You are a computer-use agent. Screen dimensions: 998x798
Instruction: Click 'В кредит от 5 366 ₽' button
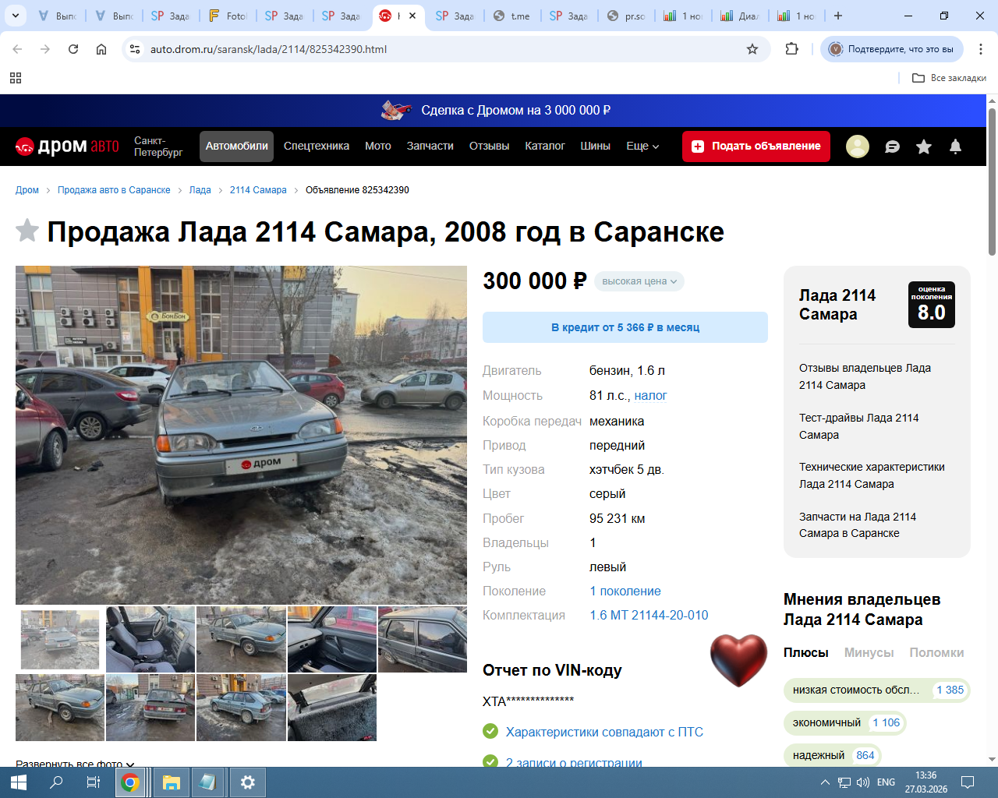pos(625,327)
